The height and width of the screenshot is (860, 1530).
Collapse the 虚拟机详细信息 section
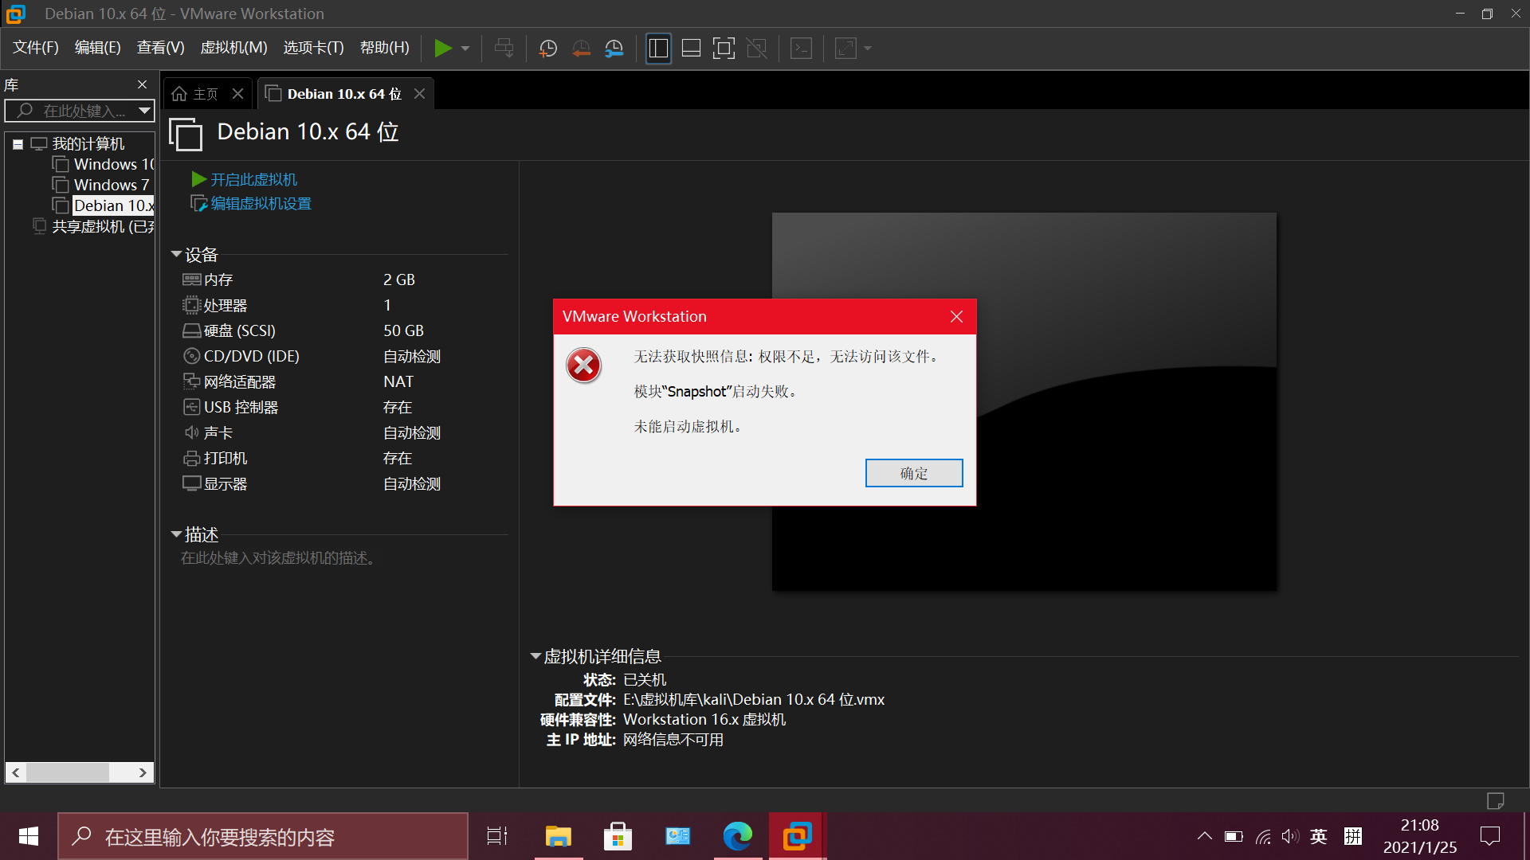pyautogui.click(x=535, y=657)
